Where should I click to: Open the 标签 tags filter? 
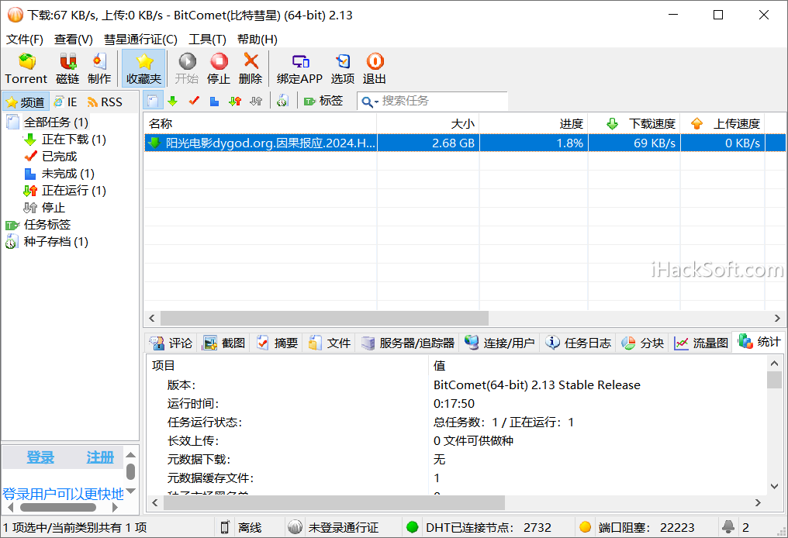coord(323,101)
